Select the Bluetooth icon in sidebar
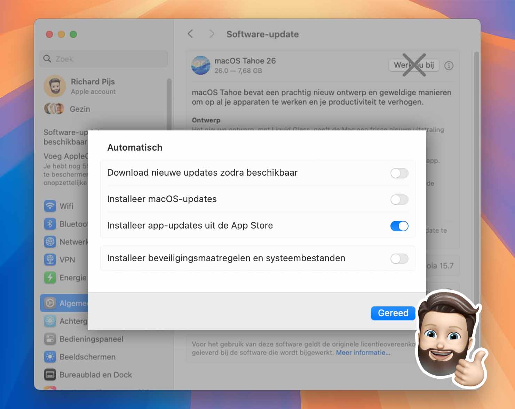The image size is (515, 409). [x=50, y=224]
